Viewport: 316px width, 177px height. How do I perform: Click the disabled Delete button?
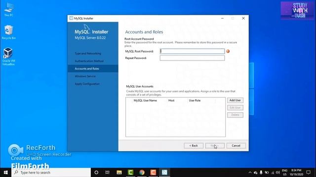[x=235, y=115]
